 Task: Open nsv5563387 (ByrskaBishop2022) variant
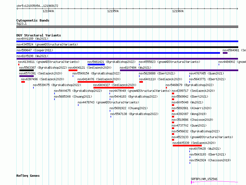43,68
